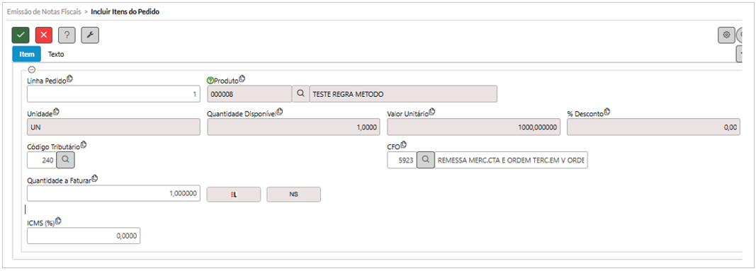Open help via the question mark button
This screenshot has height=271, width=756.
click(x=67, y=35)
